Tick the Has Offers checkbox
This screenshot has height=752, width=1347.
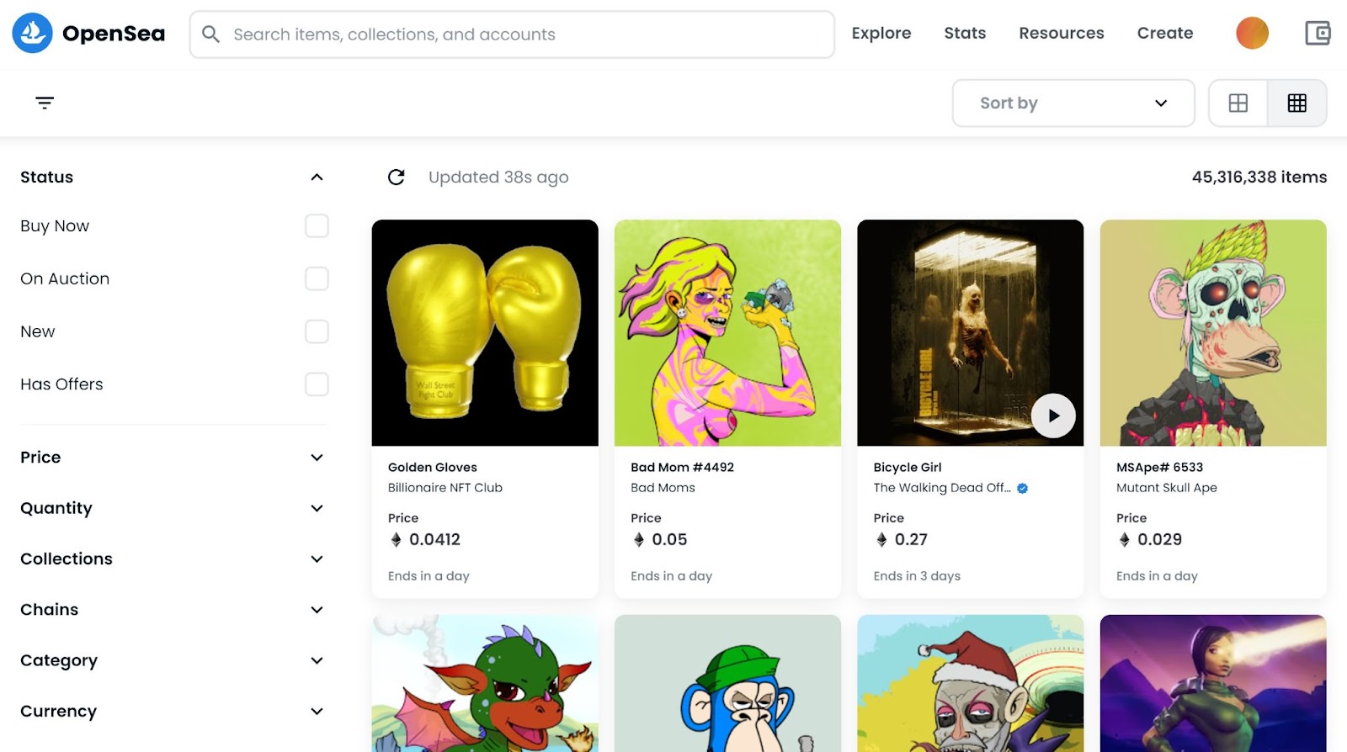tap(317, 384)
